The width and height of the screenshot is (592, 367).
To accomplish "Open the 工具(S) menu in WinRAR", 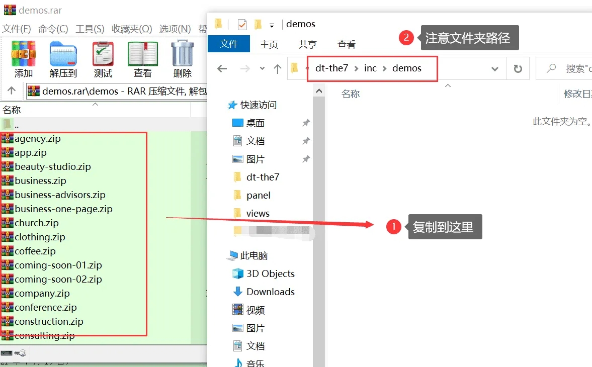I will [90, 29].
